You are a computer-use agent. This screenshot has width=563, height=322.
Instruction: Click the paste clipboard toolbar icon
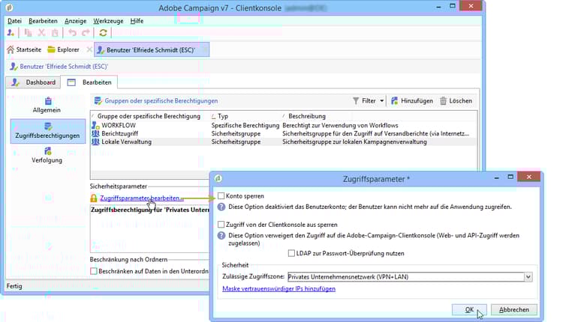[x=55, y=33]
